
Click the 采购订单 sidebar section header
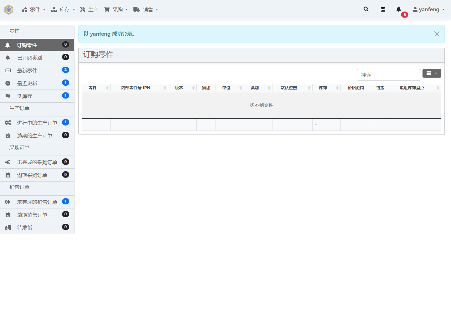19,148
